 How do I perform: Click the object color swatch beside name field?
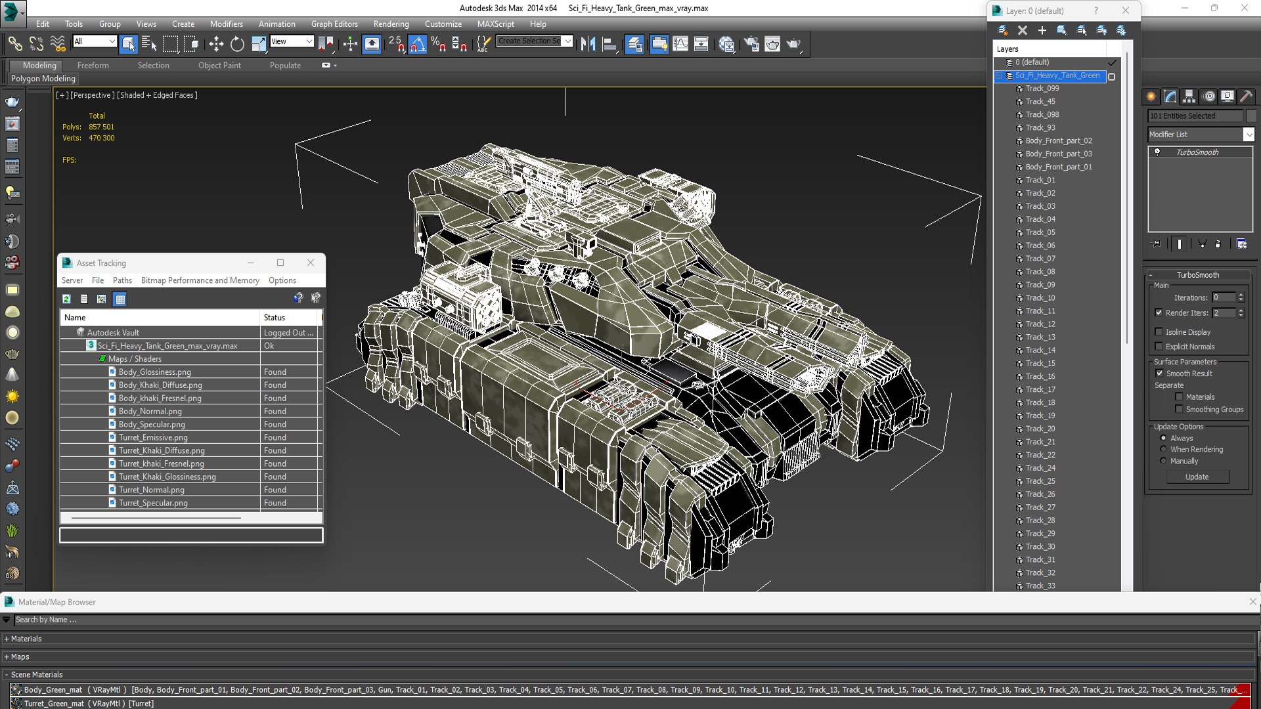(1251, 116)
